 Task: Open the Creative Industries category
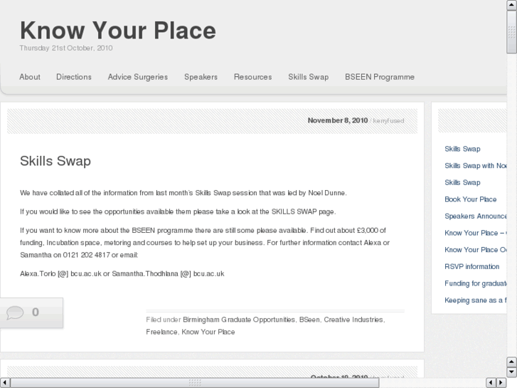(353, 320)
